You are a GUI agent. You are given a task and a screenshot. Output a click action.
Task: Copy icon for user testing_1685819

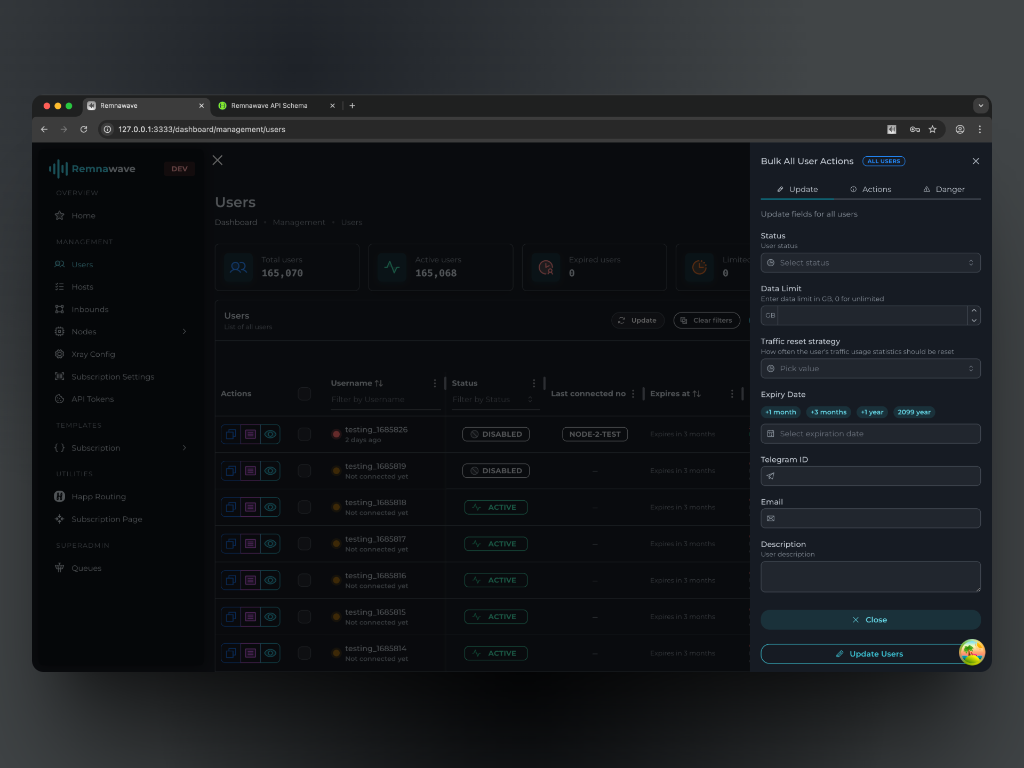coord(231,470)
